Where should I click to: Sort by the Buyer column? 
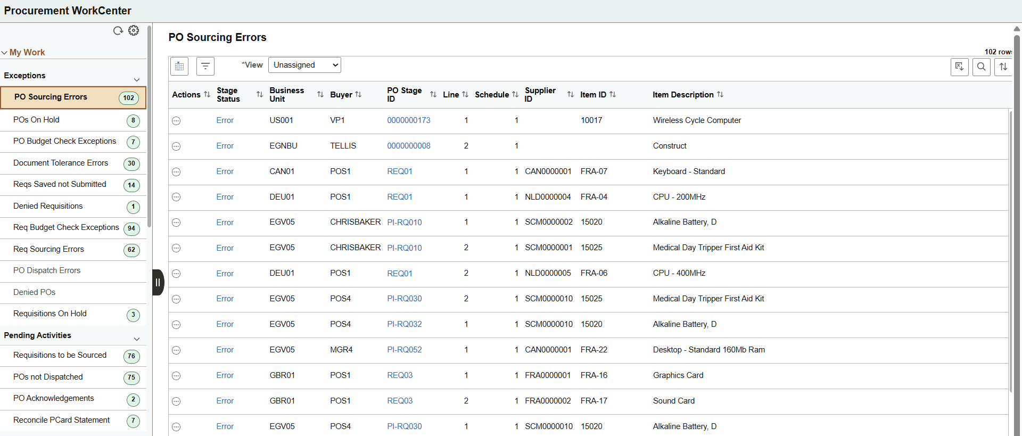tap(358, 94)
